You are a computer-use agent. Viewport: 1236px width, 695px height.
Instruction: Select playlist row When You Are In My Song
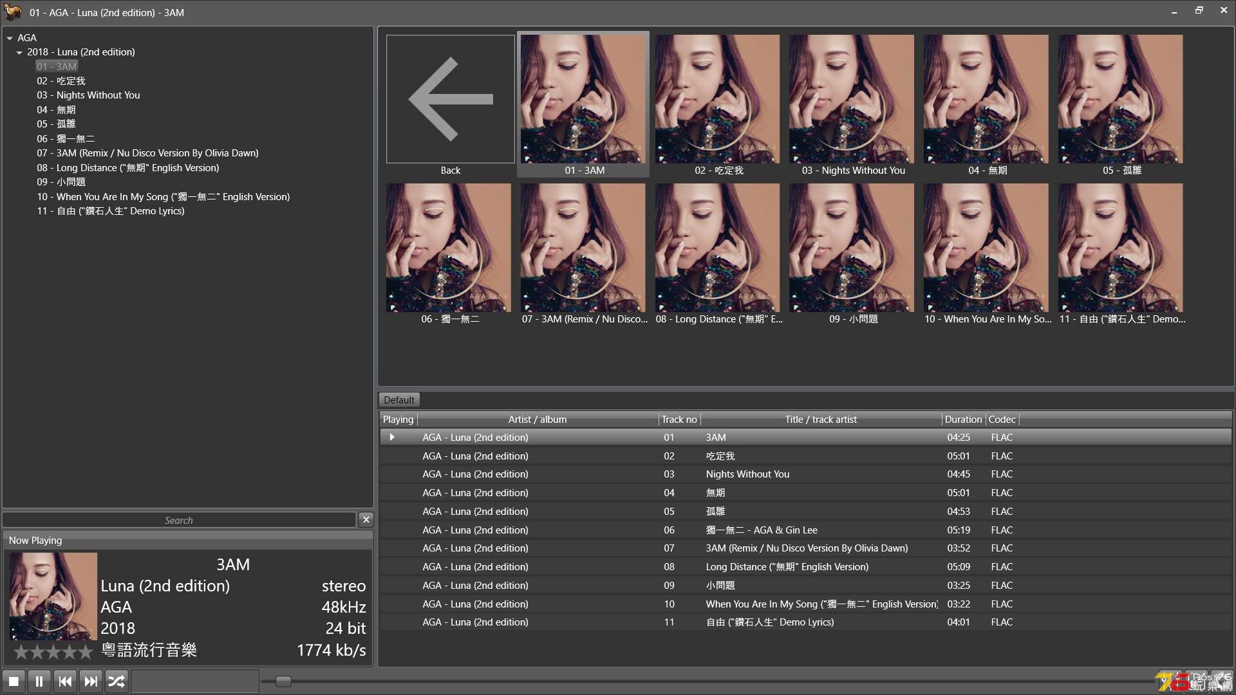point(805,604)
